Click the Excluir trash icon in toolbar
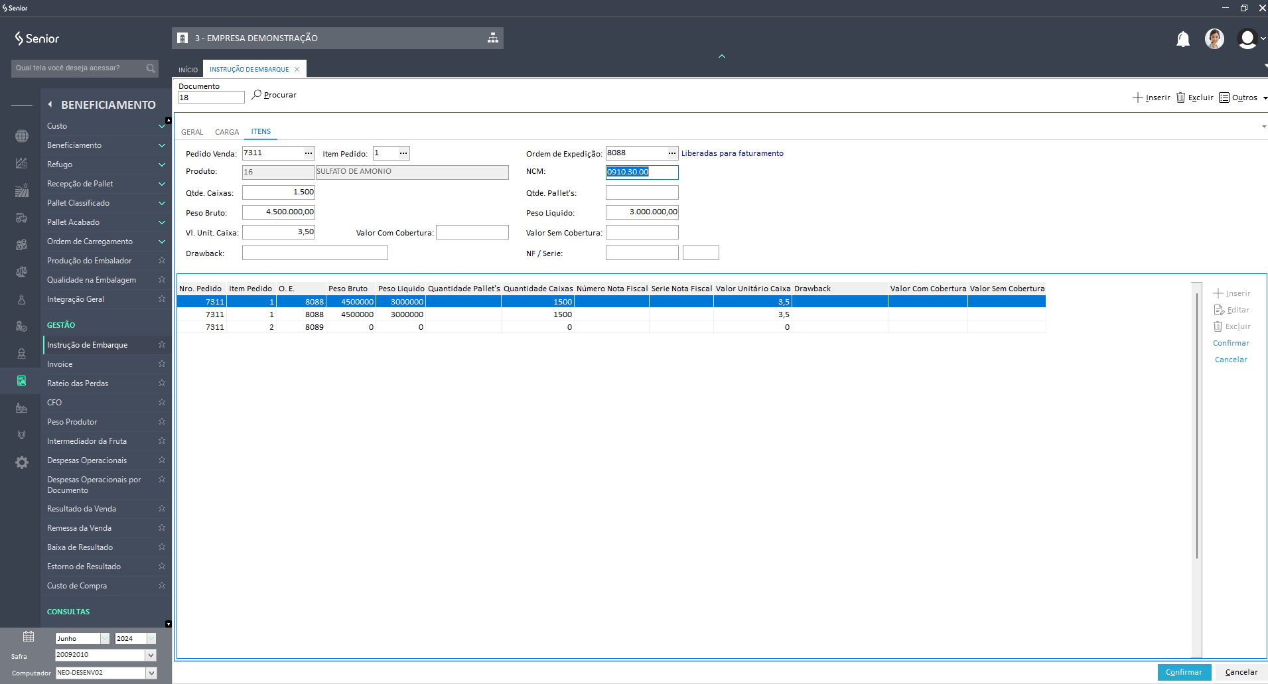 [1180, 98]
